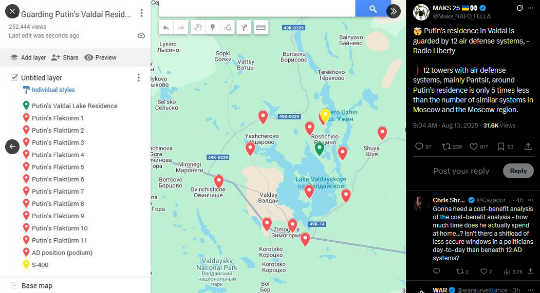This screenshot has height=293, width=540.
Task: Open @Maks_NAFO_FELLA profile handle
Action: (461, 16)
